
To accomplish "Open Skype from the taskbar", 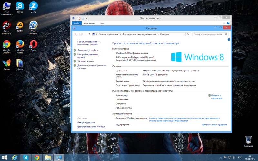I will point(25,157).
